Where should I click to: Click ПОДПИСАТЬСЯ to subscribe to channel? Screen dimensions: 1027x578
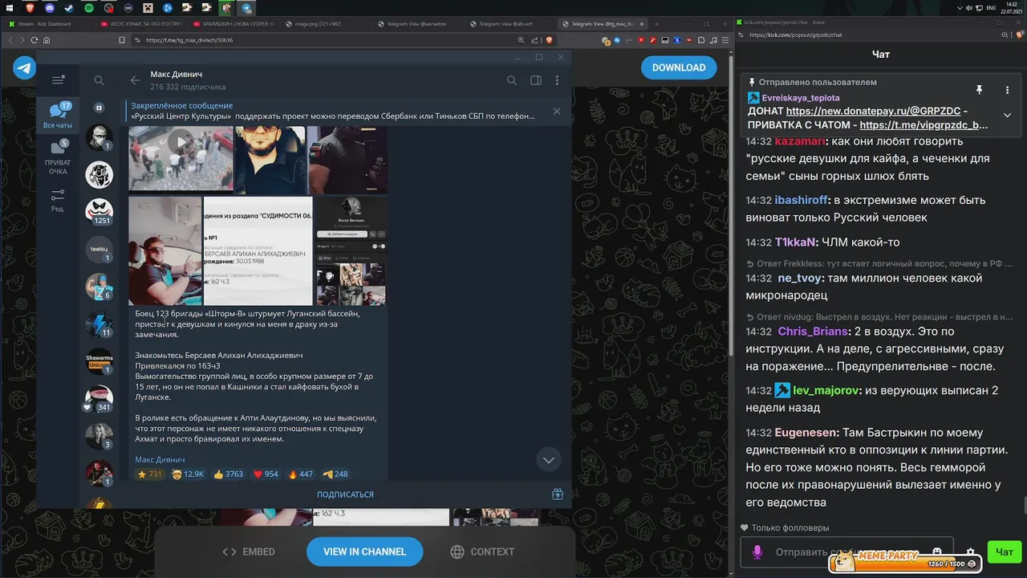point(345,495)
